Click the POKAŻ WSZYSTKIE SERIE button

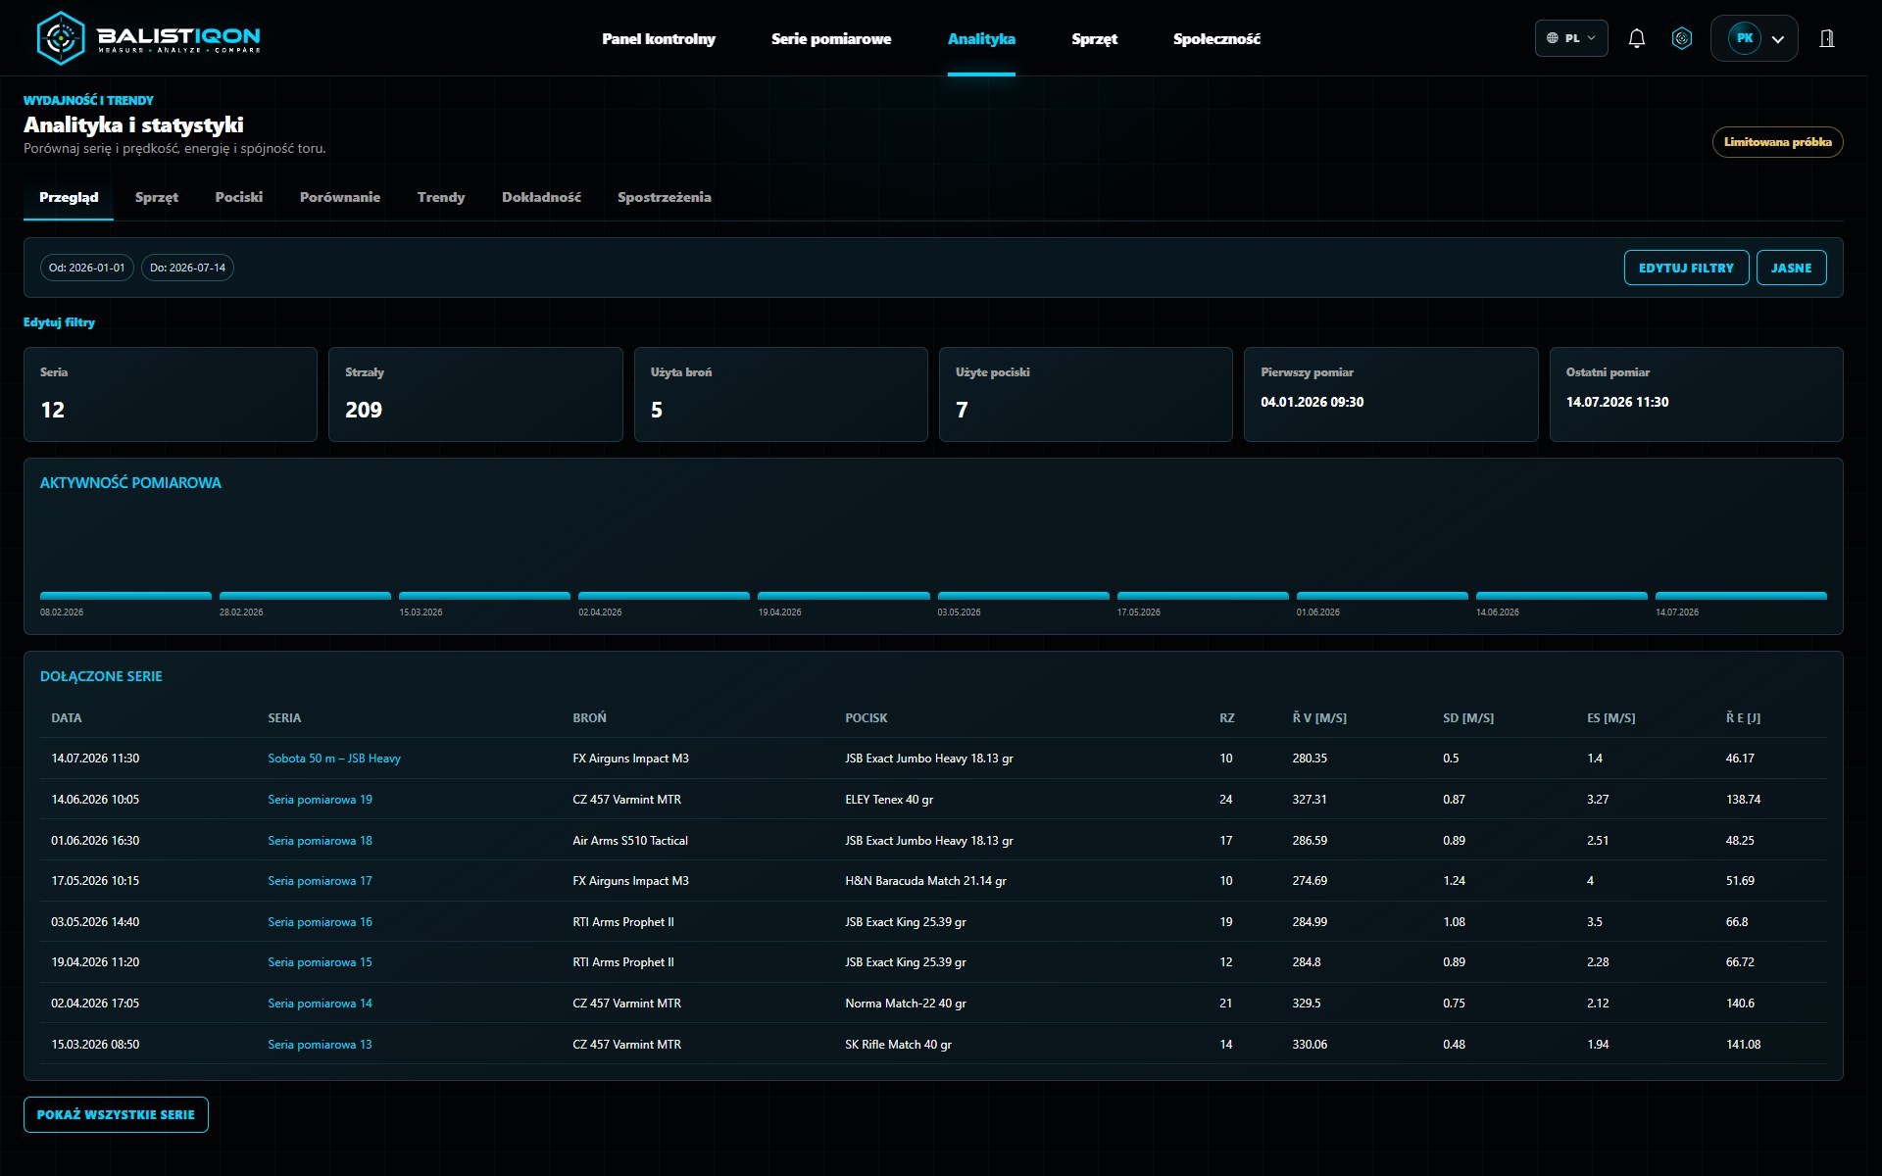tap(116, 1114)
